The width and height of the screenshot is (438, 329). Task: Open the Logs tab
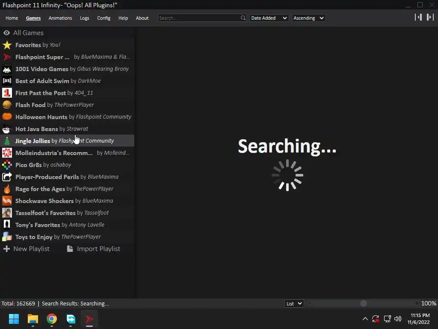pyautogui.click(x=84, y=18)
